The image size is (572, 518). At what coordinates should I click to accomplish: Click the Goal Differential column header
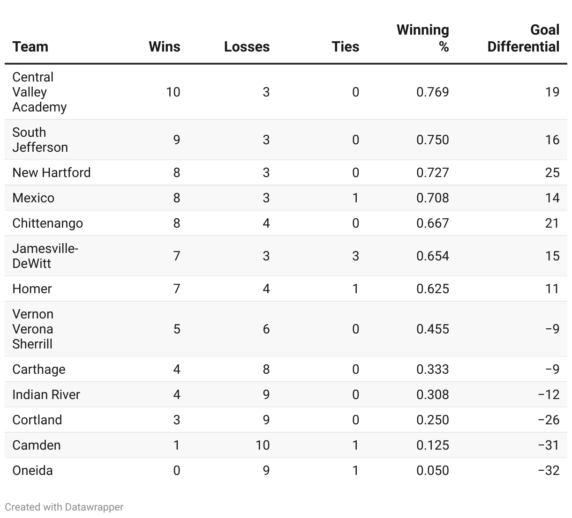click(523, 38)
